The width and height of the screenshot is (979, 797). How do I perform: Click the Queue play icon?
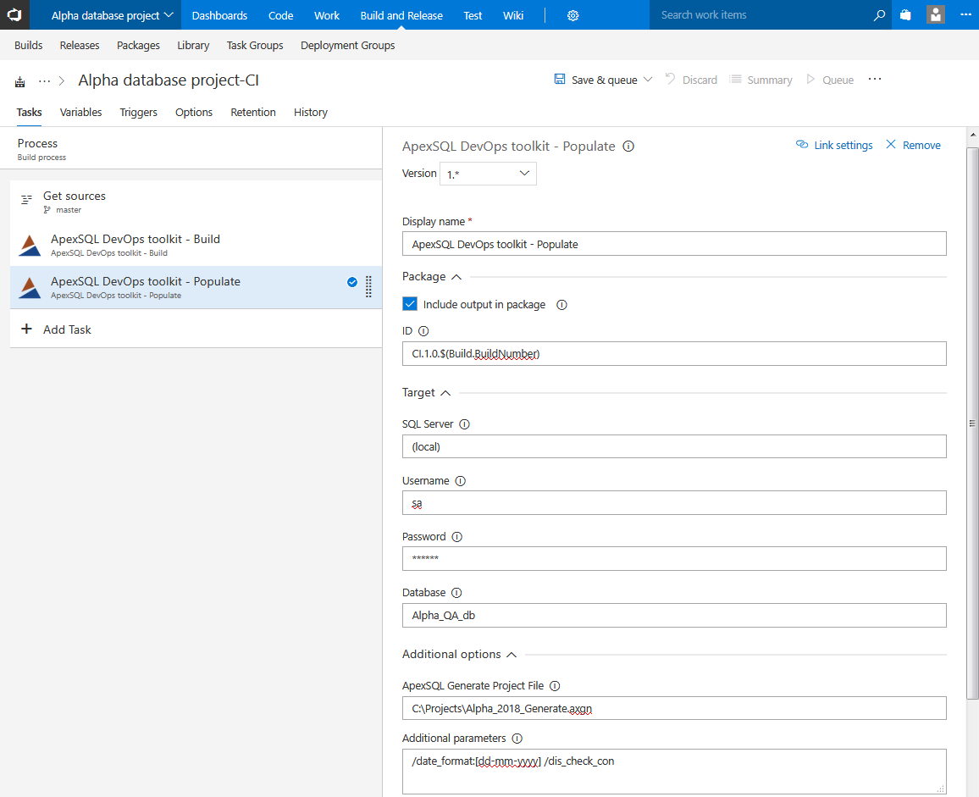coord(810,80)
